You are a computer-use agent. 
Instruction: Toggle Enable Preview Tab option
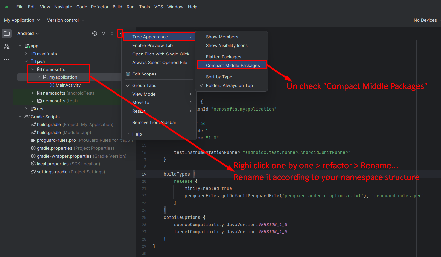pos(159,45)
